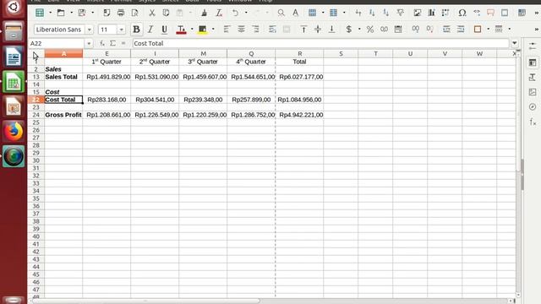Open sidebar Properties panel icon
This screenshot has width=541, height=304.
[x=533, y=62]
